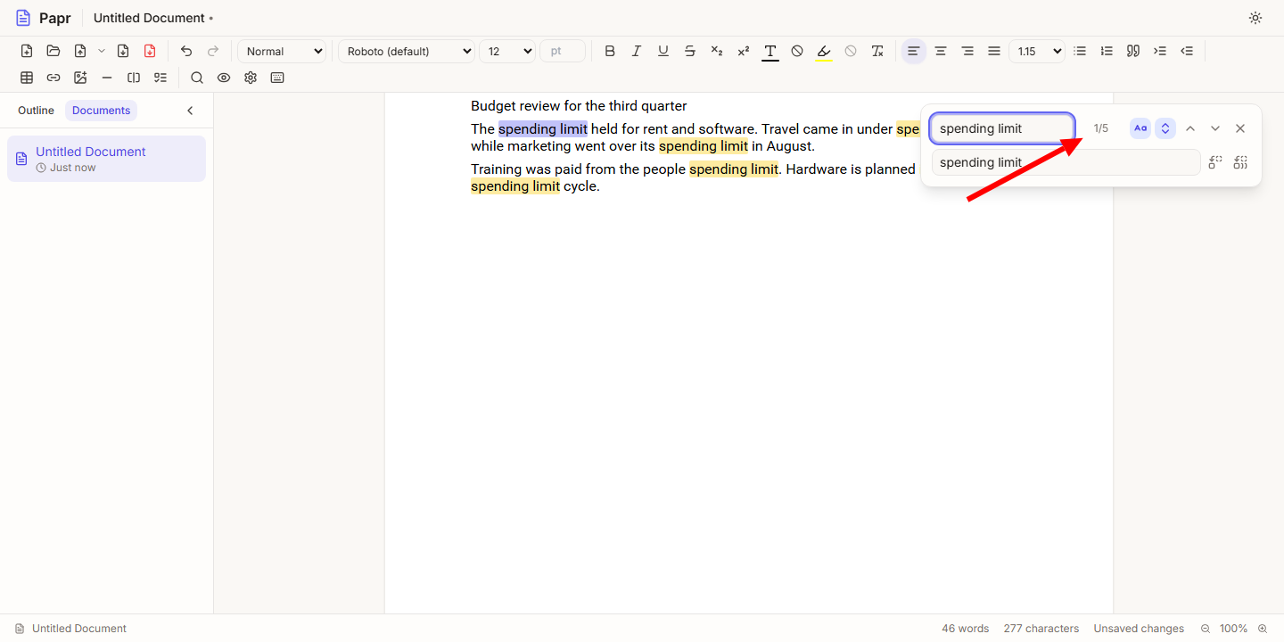Export document as PDF using red icon
The image size is (1284, 642).
[x=150, y=51]
